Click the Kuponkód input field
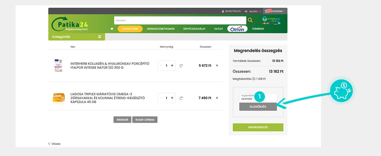Image resolution: width=381 pixels, height=156 pixels. click(258, 98)
